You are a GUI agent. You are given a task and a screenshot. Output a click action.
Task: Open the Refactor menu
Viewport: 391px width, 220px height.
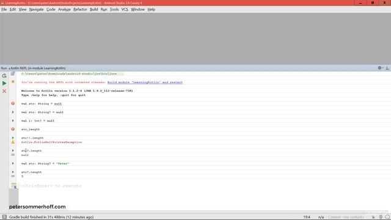[80, 9]
